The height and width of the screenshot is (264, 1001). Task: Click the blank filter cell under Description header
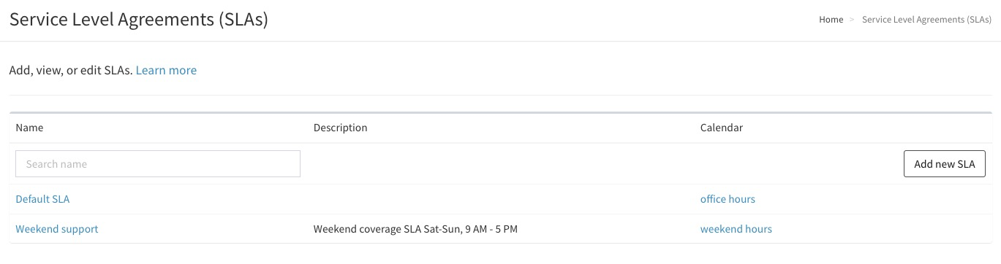coord(500,164)
